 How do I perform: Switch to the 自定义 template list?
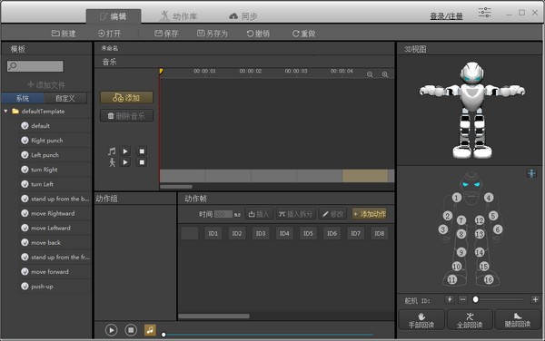click(65, 99)
